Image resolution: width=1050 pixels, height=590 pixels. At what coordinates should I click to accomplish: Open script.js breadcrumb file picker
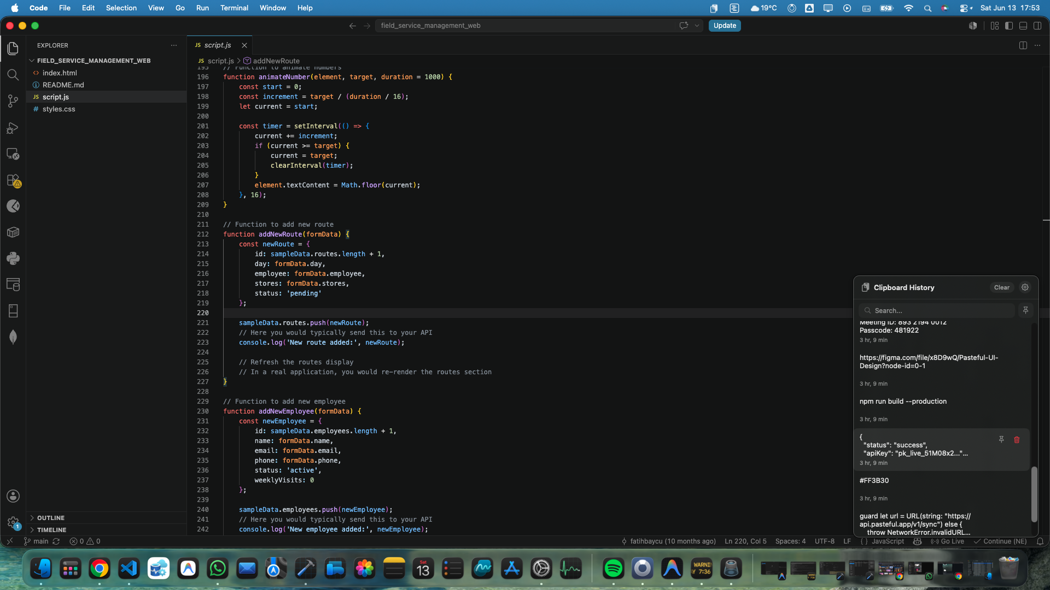(216, 61)
